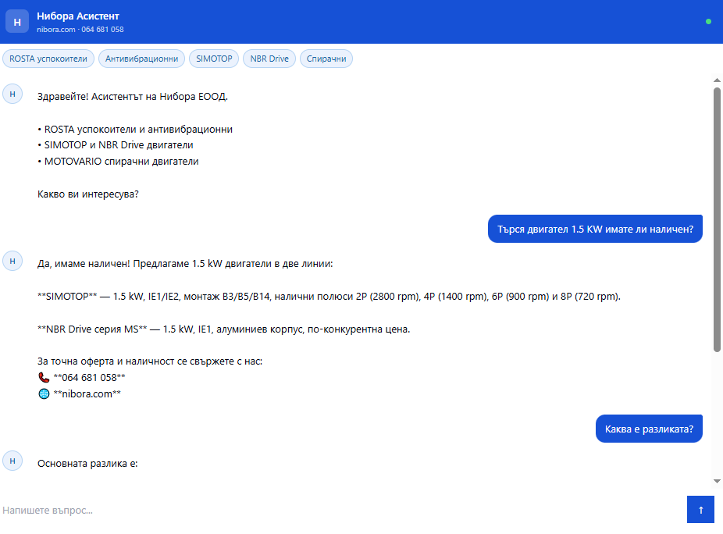Click the green online status dot
The width and height of the screenshot is (723, 534).
point(708,22)
